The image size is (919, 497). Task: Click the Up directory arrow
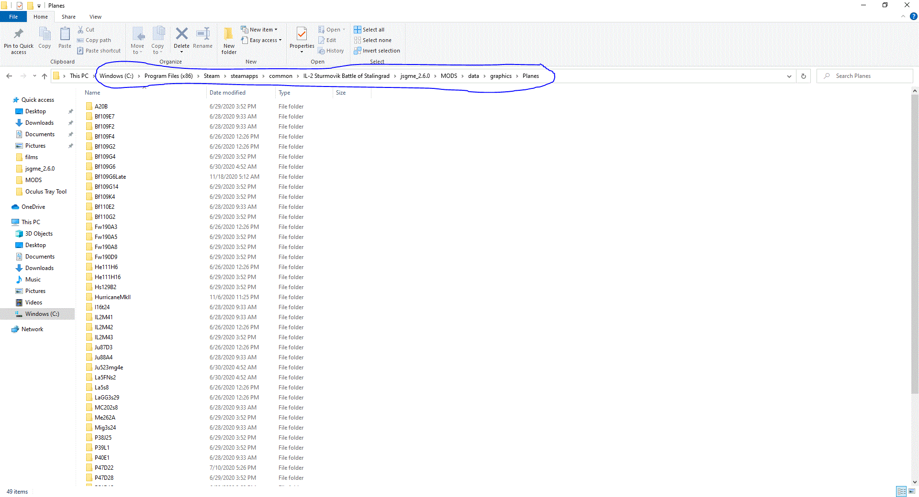tap(45, 76)
